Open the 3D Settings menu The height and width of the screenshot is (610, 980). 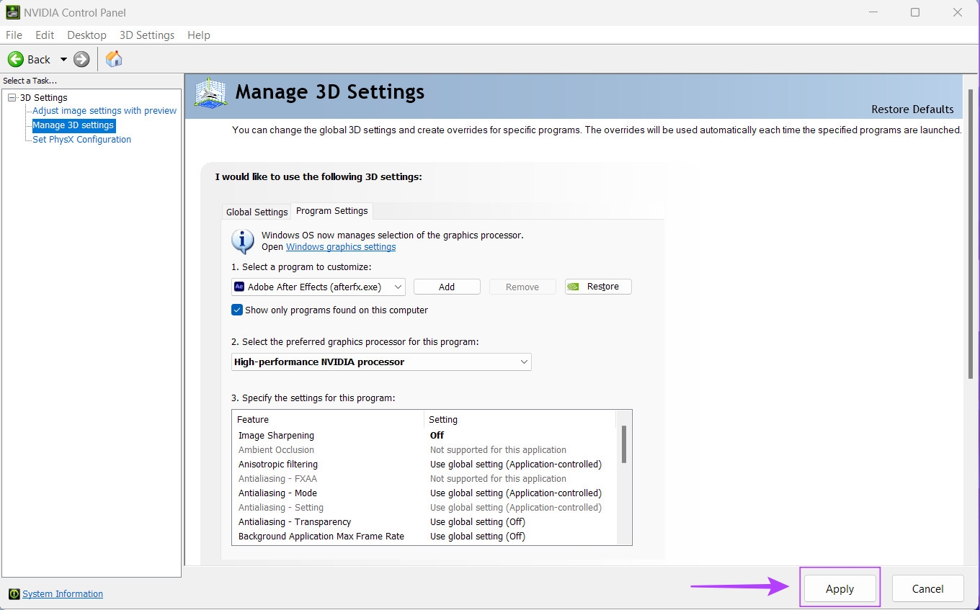tap(147, 35)
